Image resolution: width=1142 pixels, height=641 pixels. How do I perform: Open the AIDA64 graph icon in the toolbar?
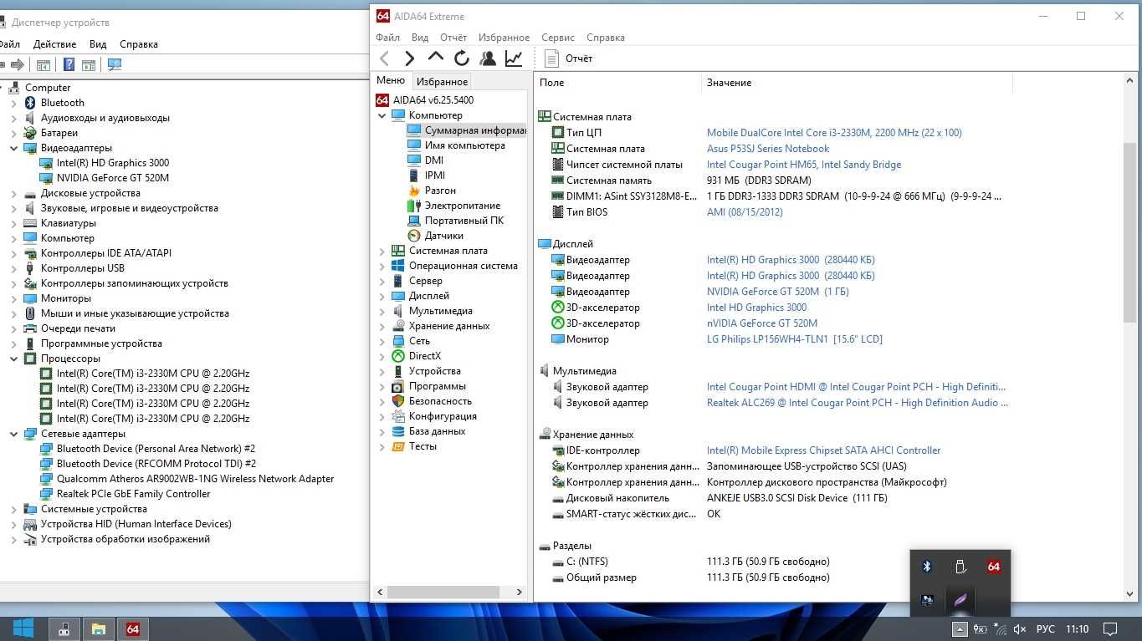click(x=514, y=58)
